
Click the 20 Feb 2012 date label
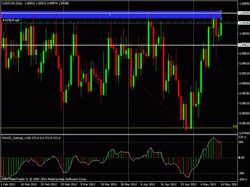[49, 185]
